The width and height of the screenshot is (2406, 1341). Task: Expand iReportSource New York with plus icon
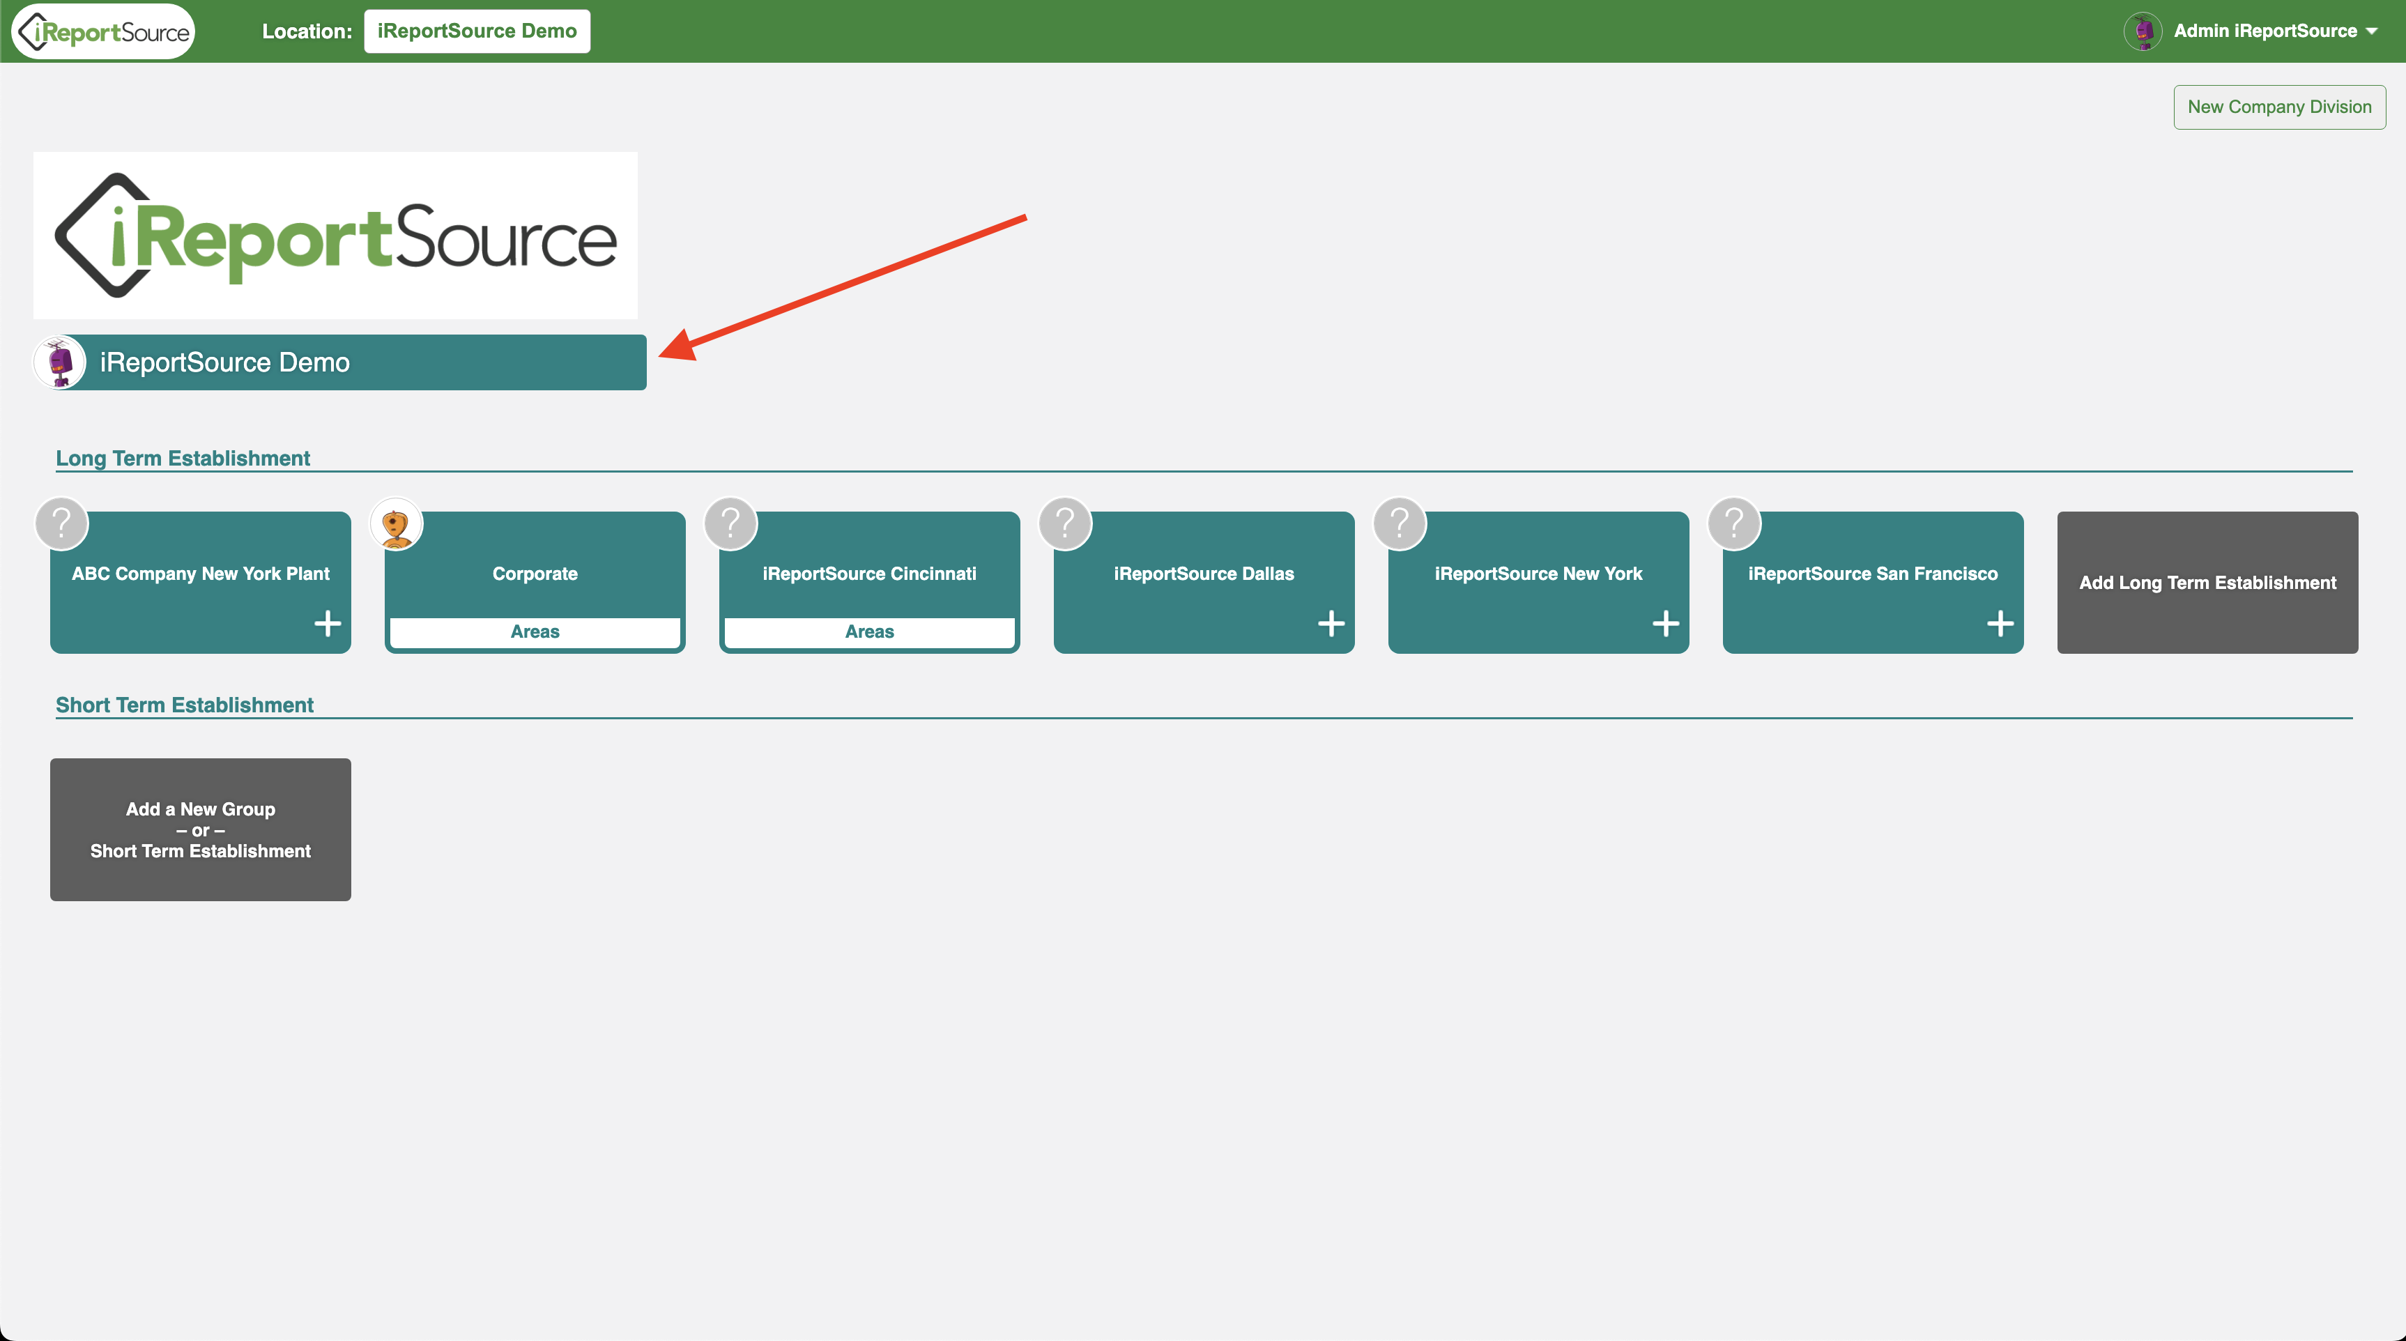click(1665, 623)
